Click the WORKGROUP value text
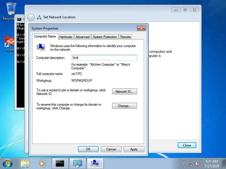The height and width of the screenshot is (169, 226). [x=82, y=81]
